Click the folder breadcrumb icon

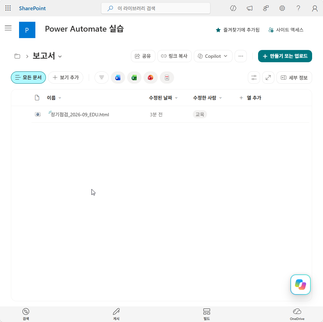[x=17, y=56]
